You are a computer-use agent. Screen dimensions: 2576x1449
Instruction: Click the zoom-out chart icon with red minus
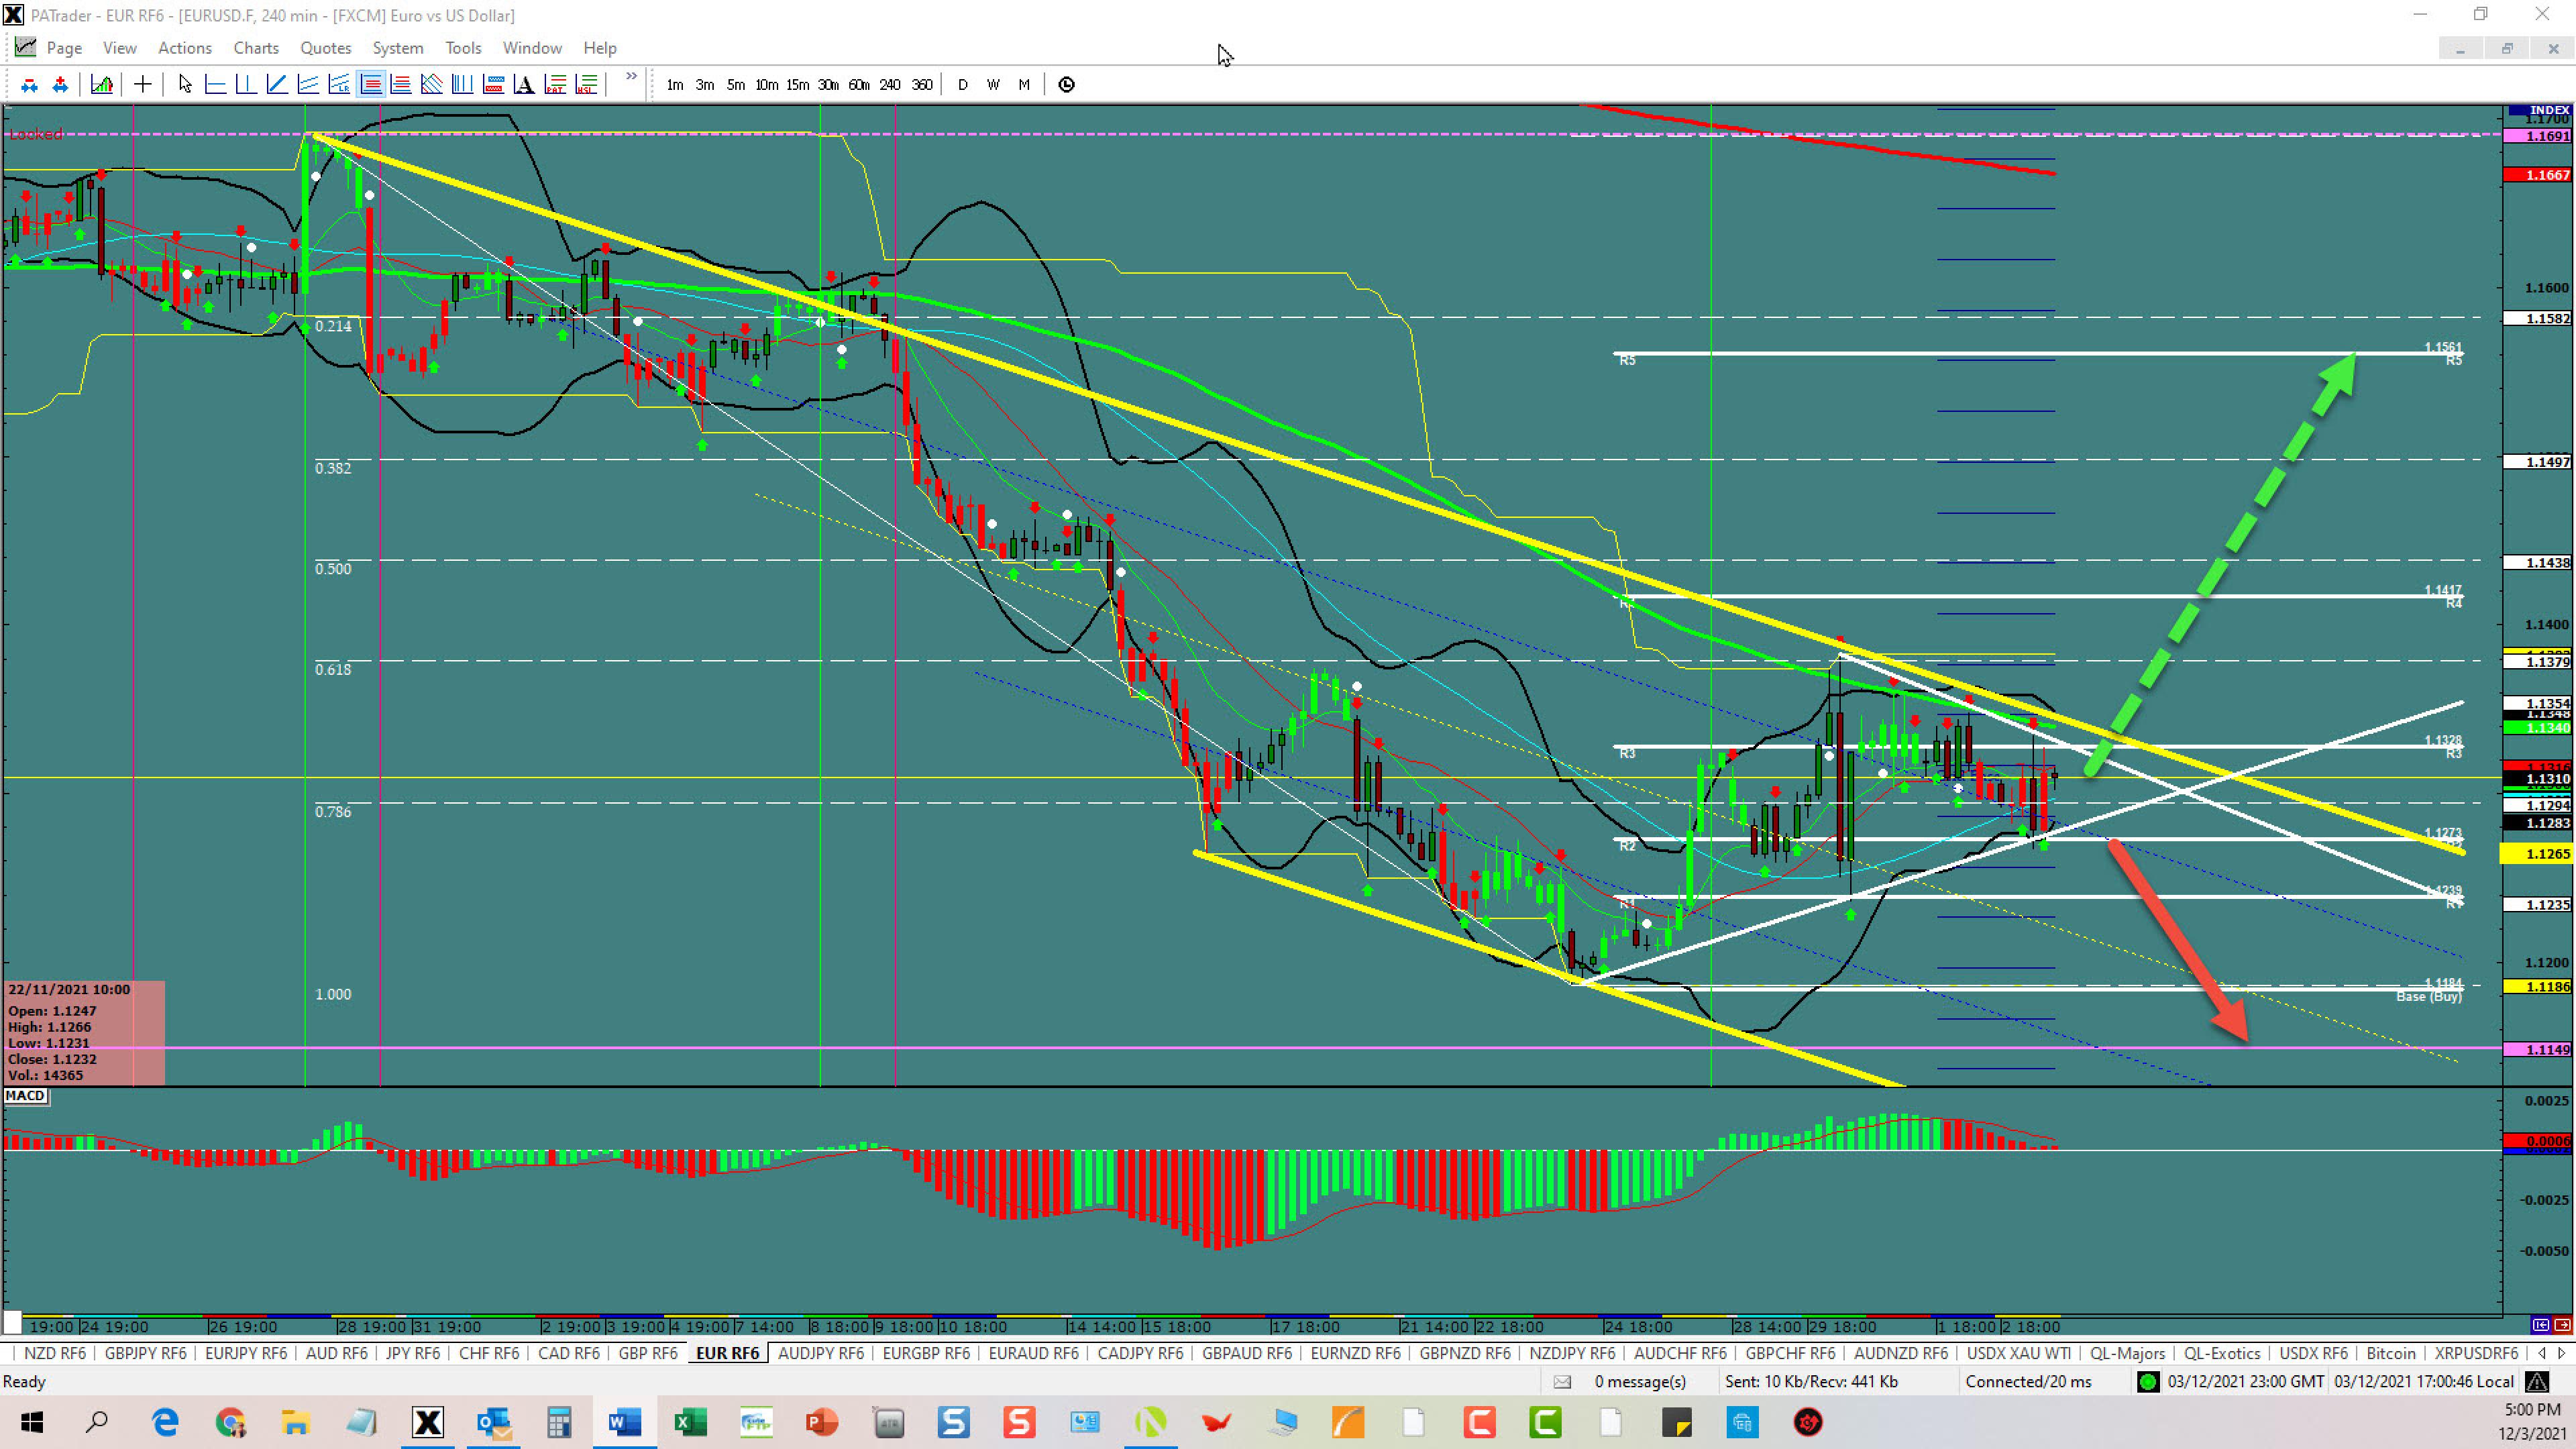tap(29, 85)
